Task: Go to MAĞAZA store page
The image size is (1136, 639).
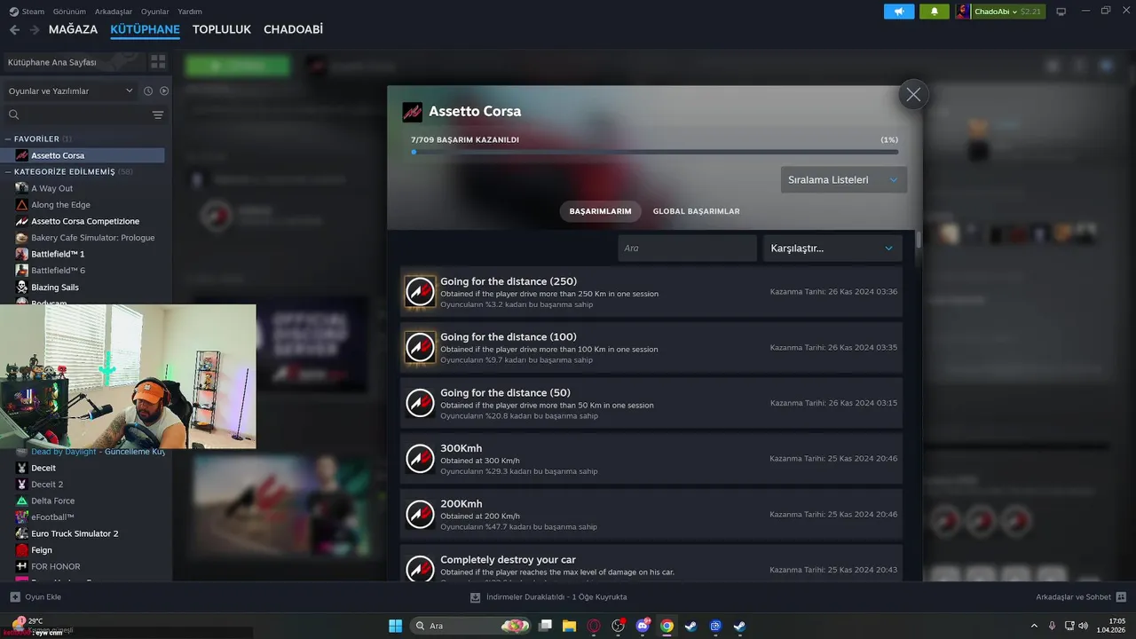Action: click(x=73, y=29)
